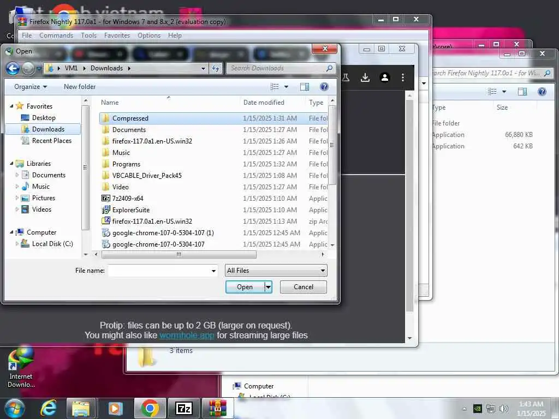Click the horizontal scrollbar in file list
The height and width of the screenshot is (419, 559).
[x=179, y=254]
